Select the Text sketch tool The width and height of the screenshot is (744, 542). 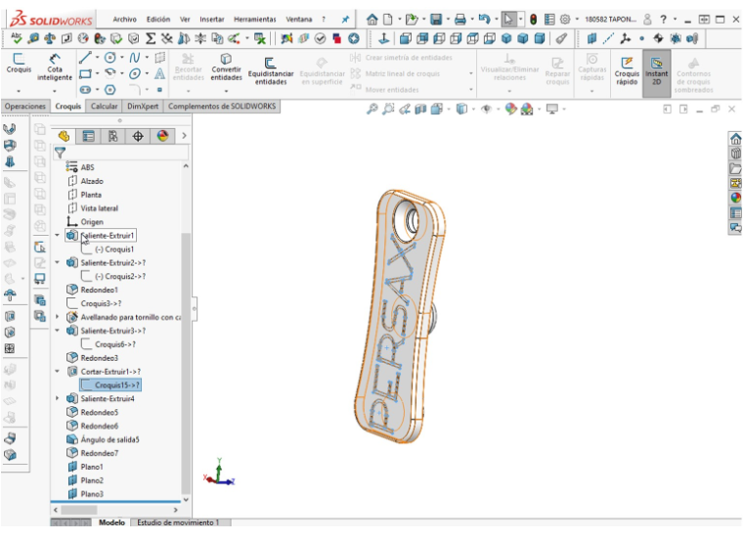point(160,73)
